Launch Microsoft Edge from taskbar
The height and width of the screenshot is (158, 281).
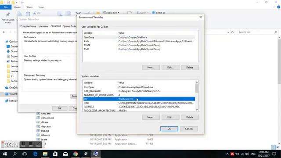click(35, 154)
